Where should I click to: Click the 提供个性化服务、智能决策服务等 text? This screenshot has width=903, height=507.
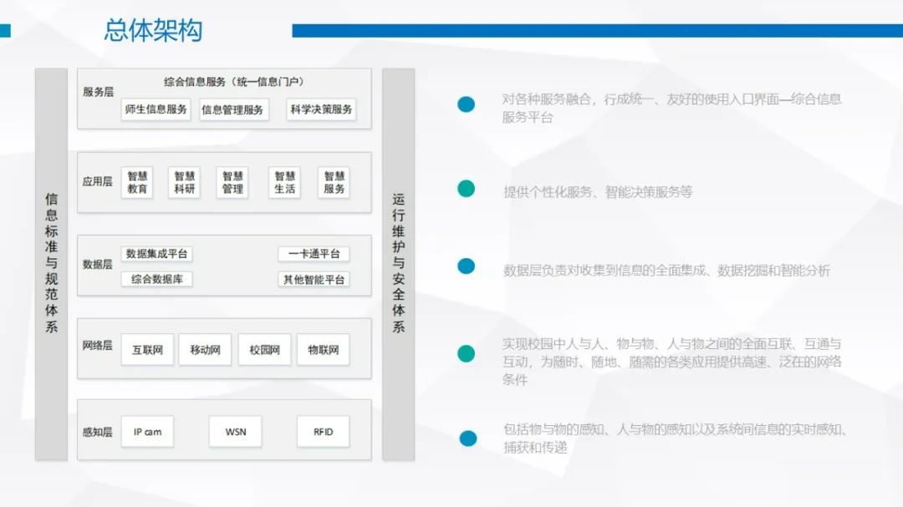[x=598, y=191]
